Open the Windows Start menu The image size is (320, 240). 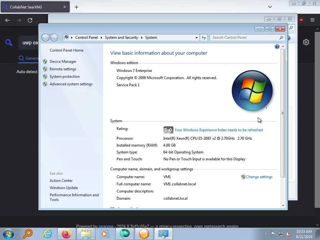(8, 234)
